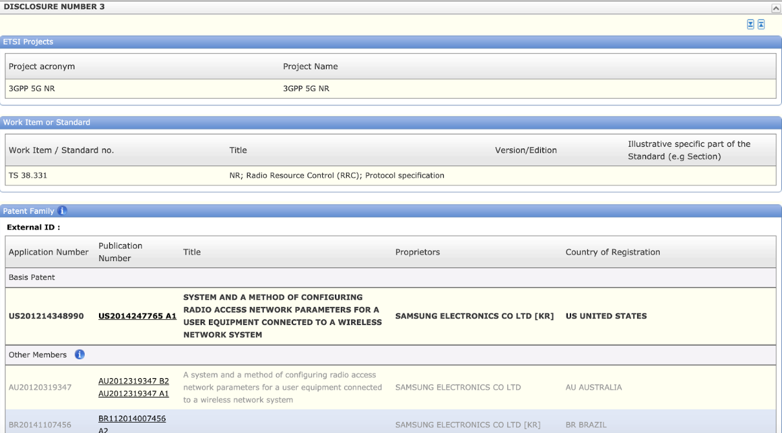
Task: Click the info icon beside Patent Family
Action: tap(62, 211)
